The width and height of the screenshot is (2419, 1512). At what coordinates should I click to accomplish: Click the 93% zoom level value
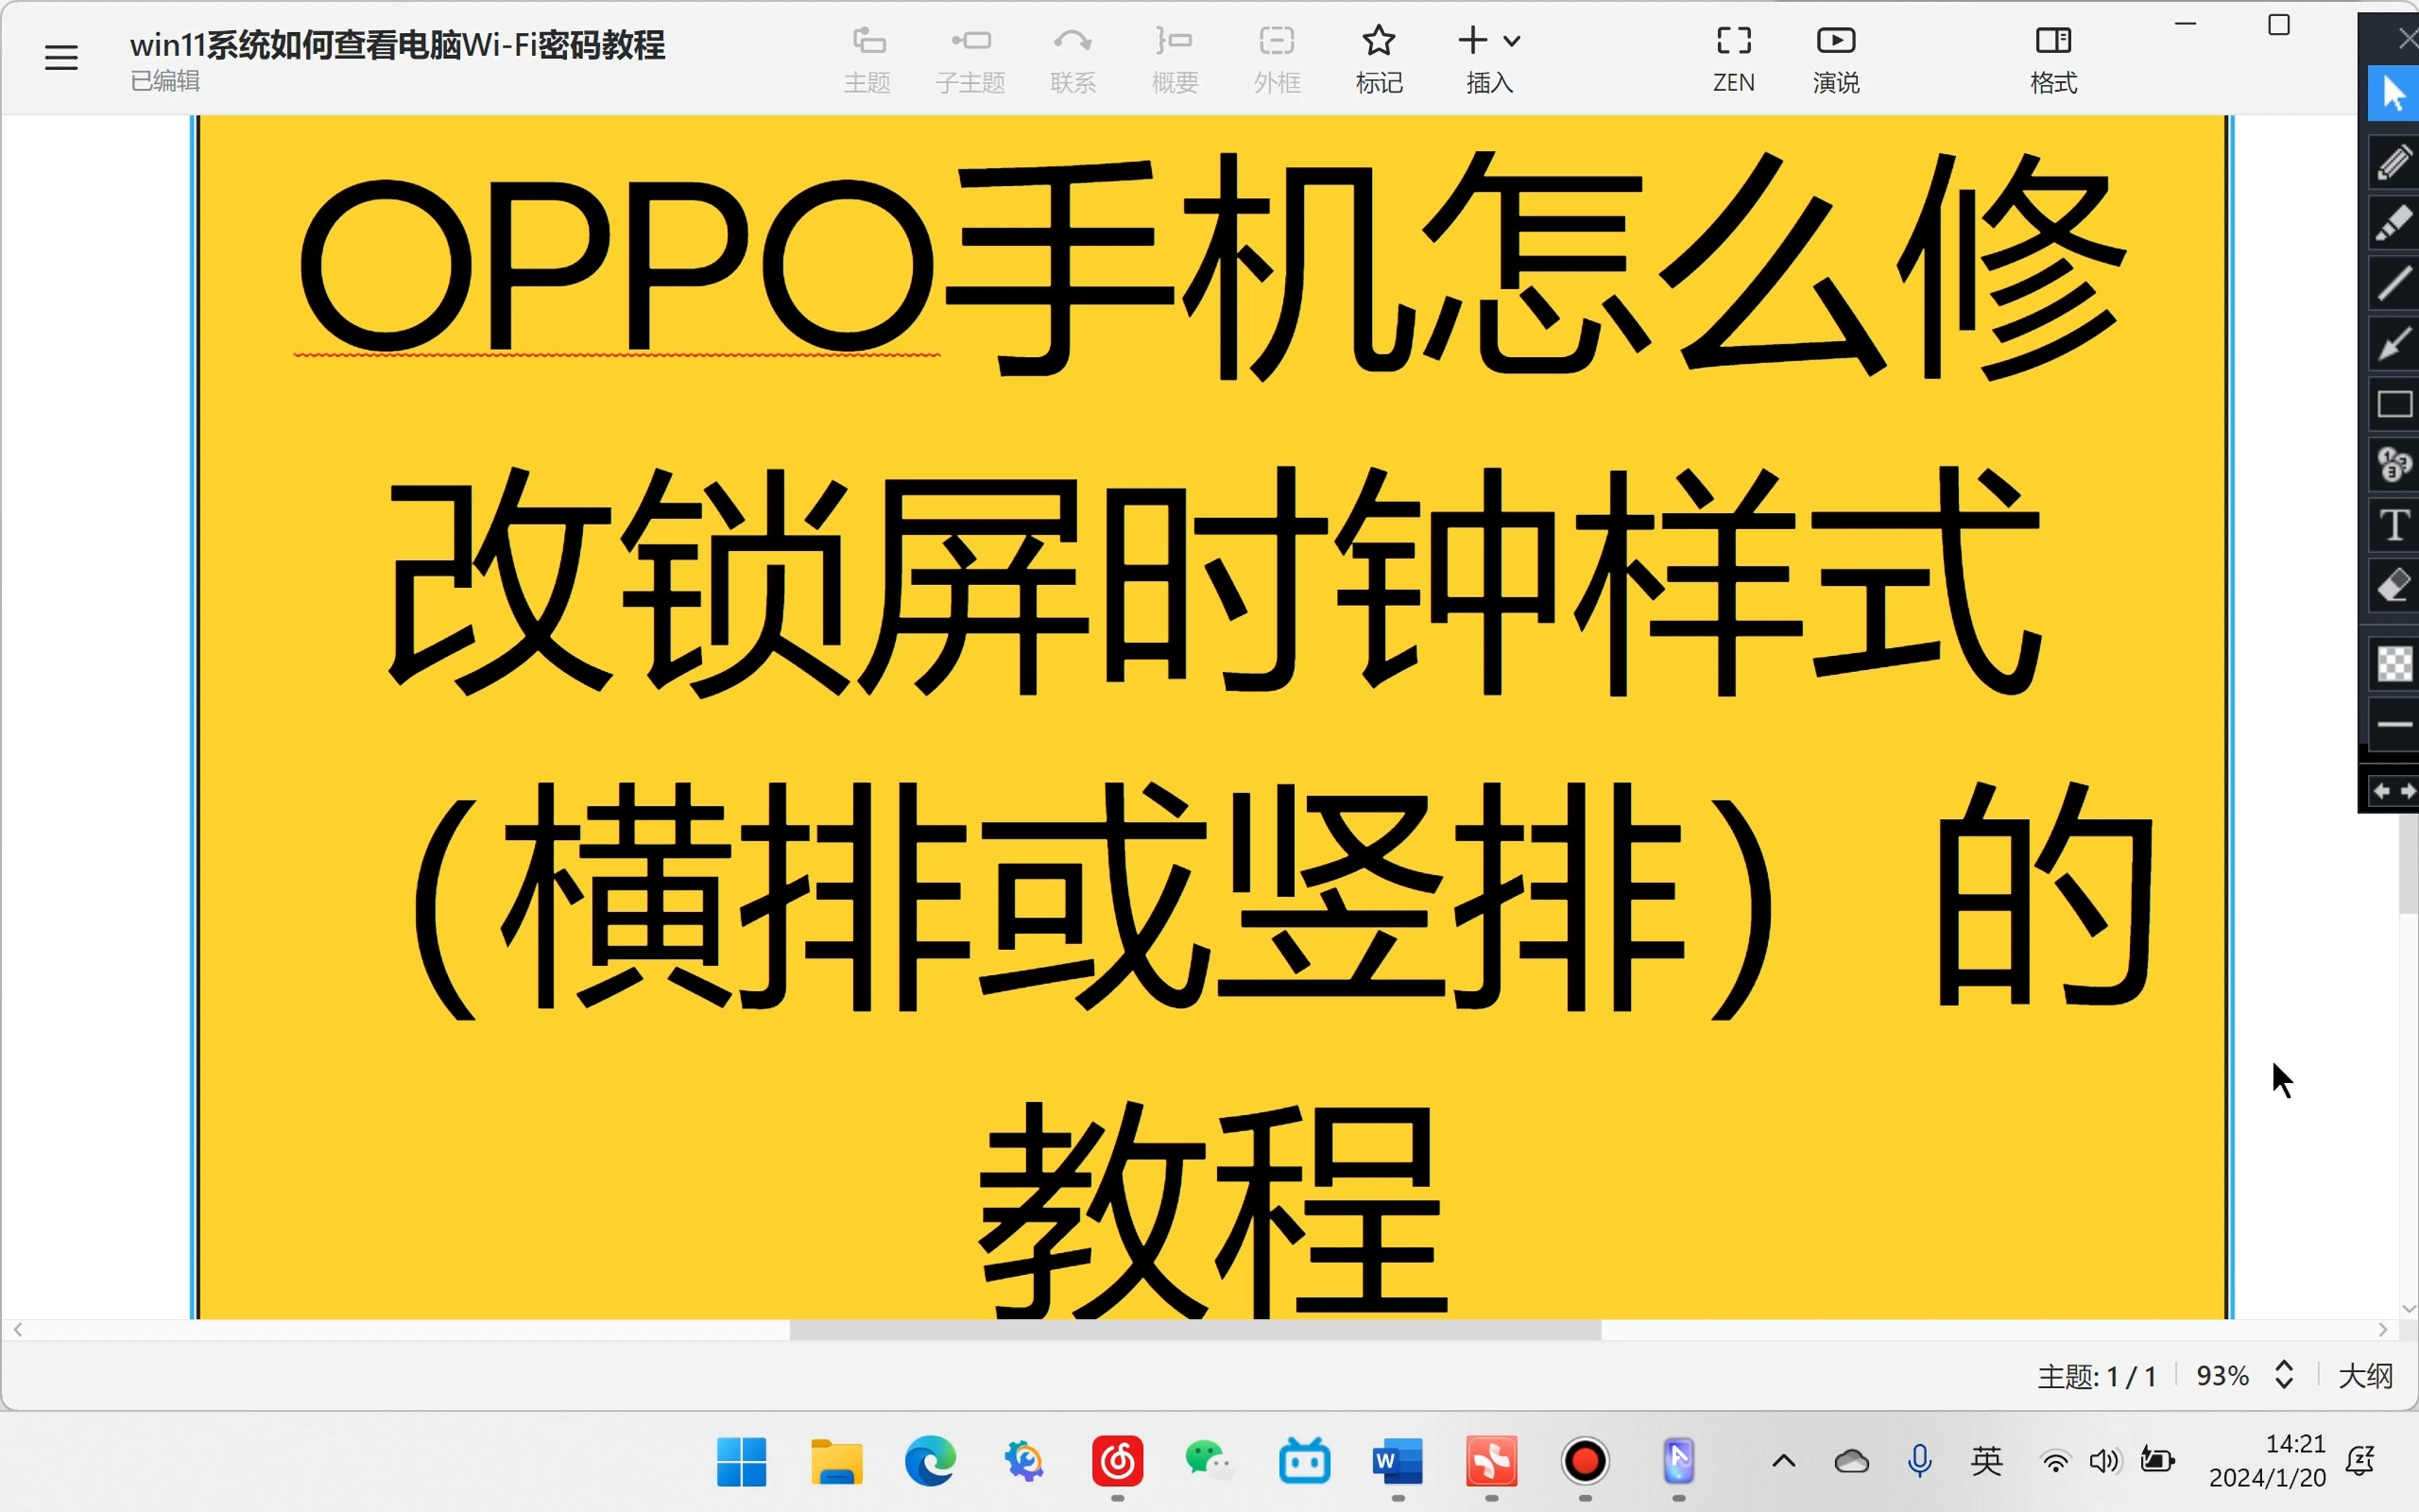[2222, 1376]
